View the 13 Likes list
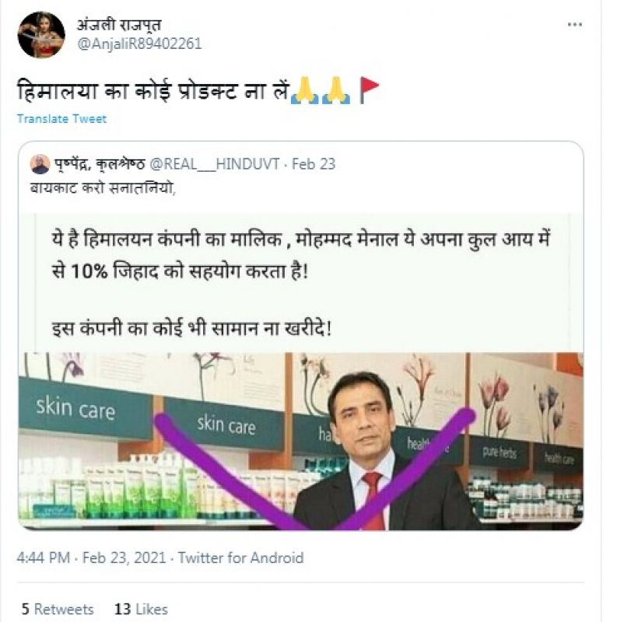The width and height of the screenshot is (617, 622). tap(141, 609)
